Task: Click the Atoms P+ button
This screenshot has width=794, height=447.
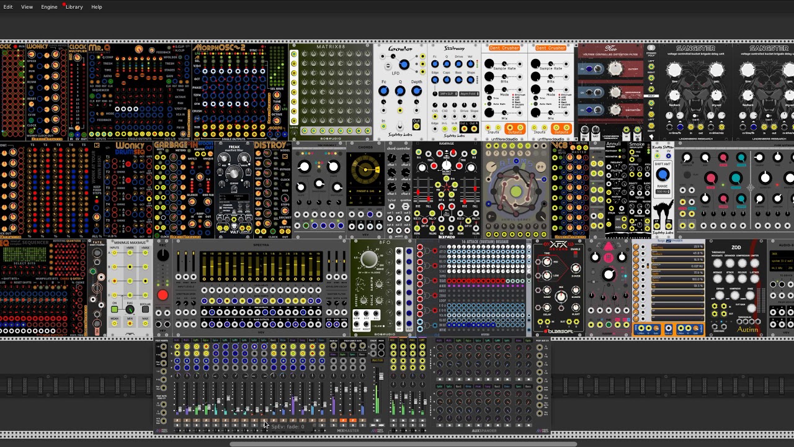Action: 540,168
